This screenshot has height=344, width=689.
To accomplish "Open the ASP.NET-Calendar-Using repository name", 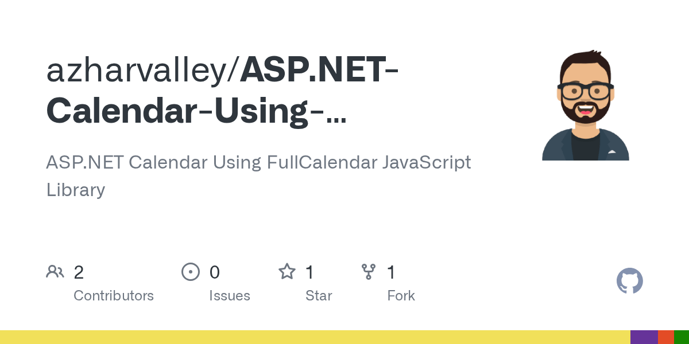I will [x=223, y=91].
